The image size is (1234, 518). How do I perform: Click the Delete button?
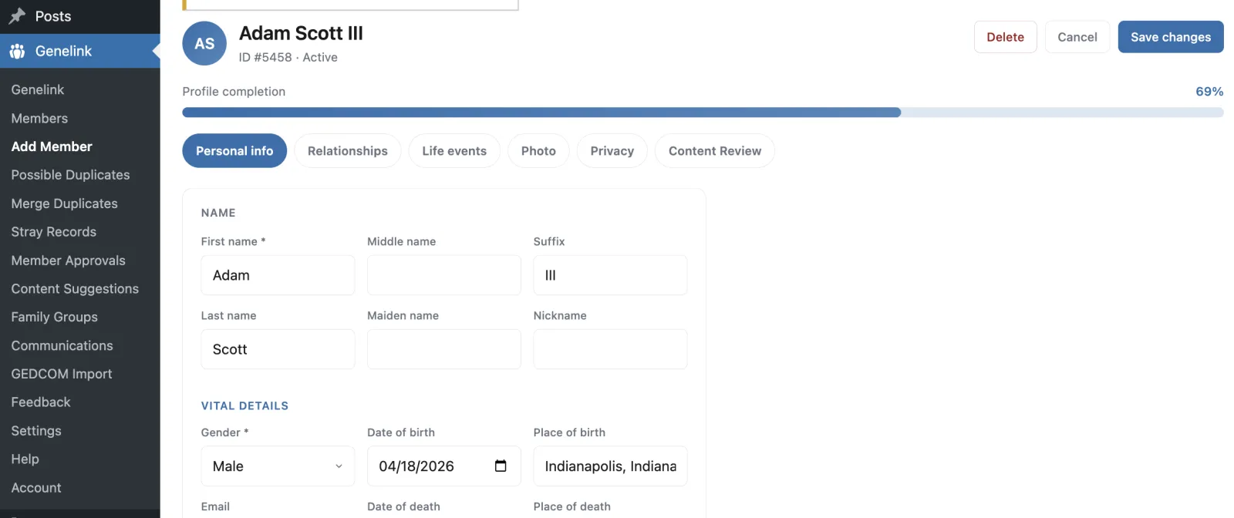pos(1006,37)
